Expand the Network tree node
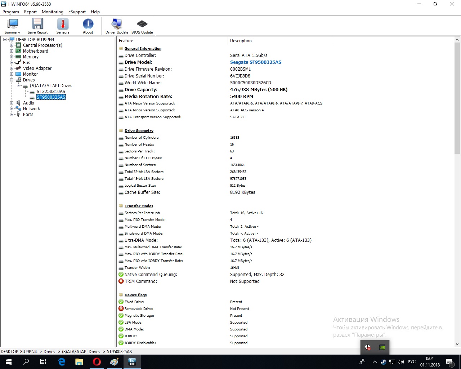 [x=12, y=109]
